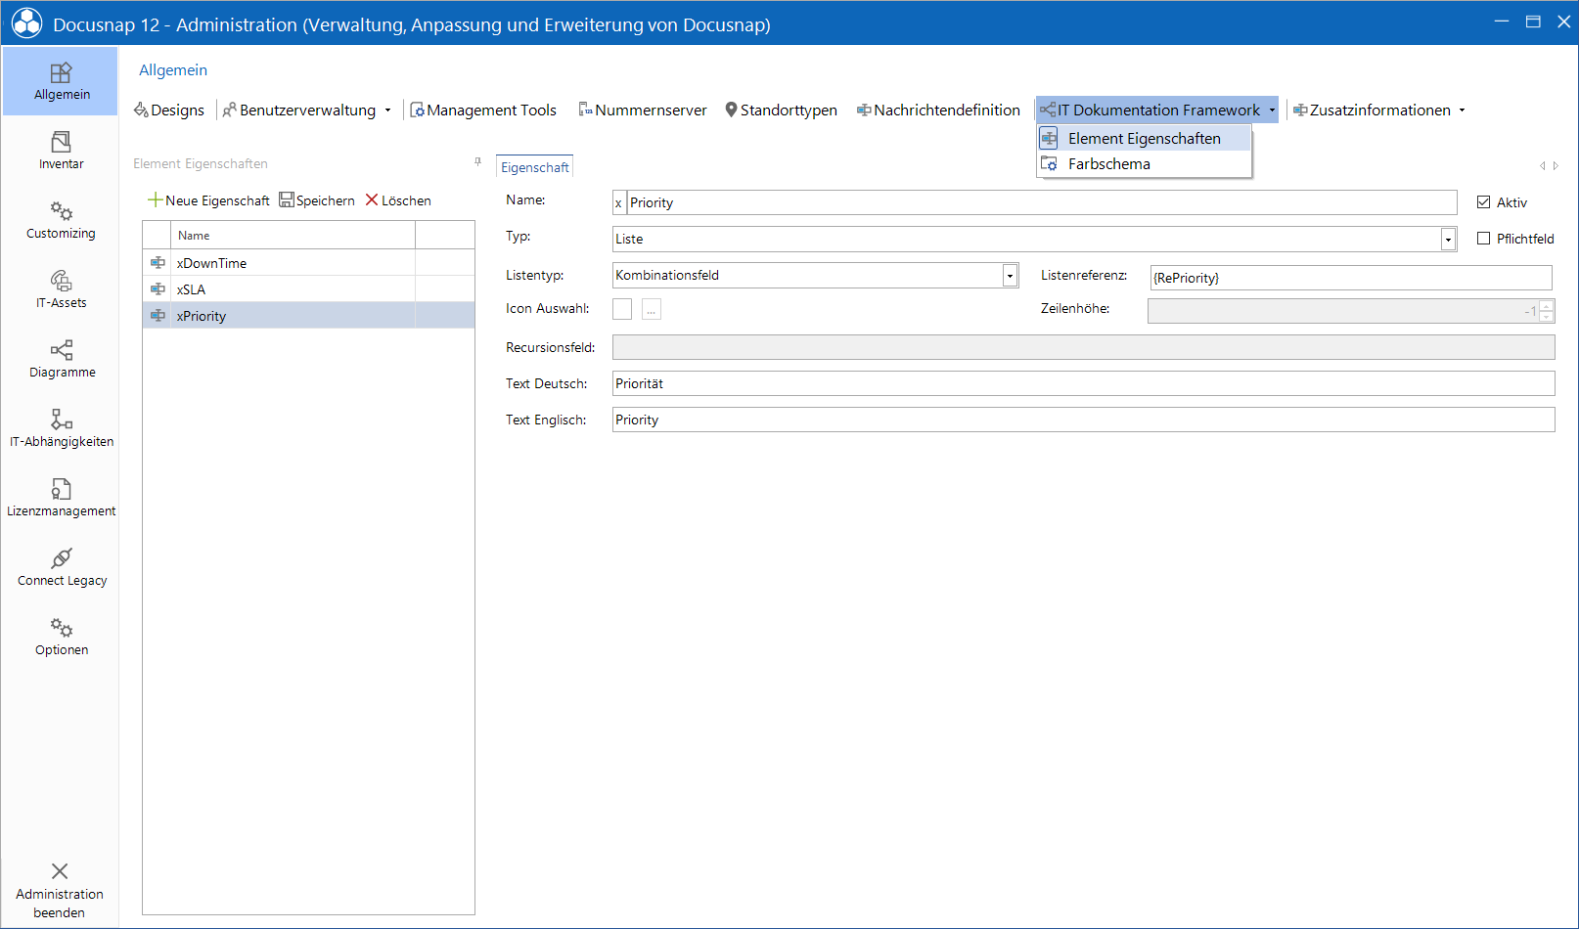Expand the IT Dokumentation Framework dropdown arrow

coord(1272,111)
